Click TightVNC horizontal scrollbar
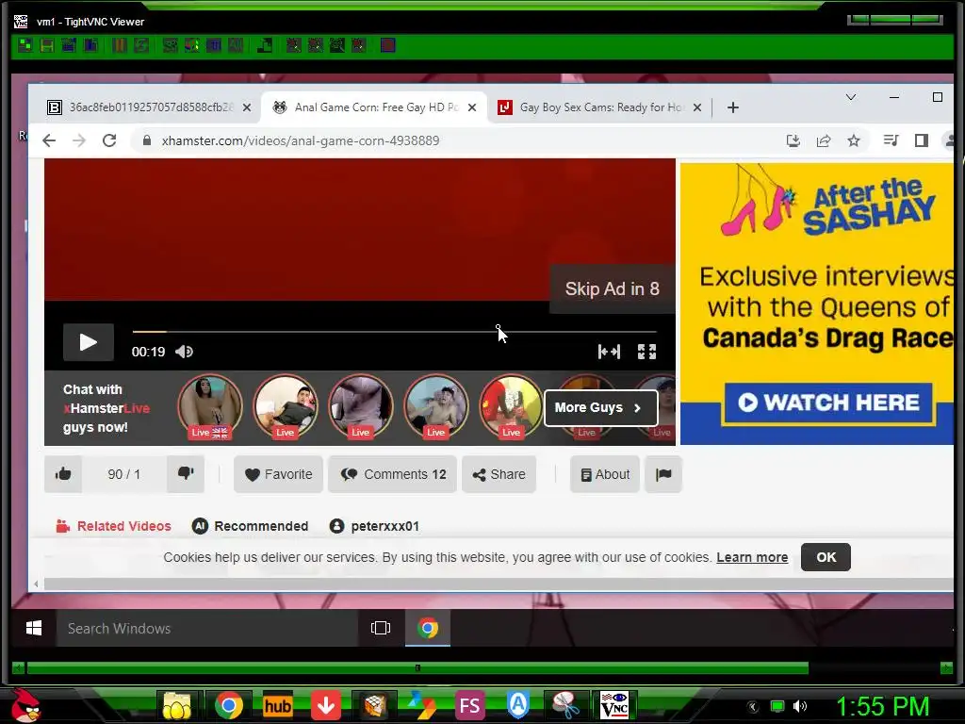The width and height of the screenshot is (965, 724). click(x=417, y=668)
